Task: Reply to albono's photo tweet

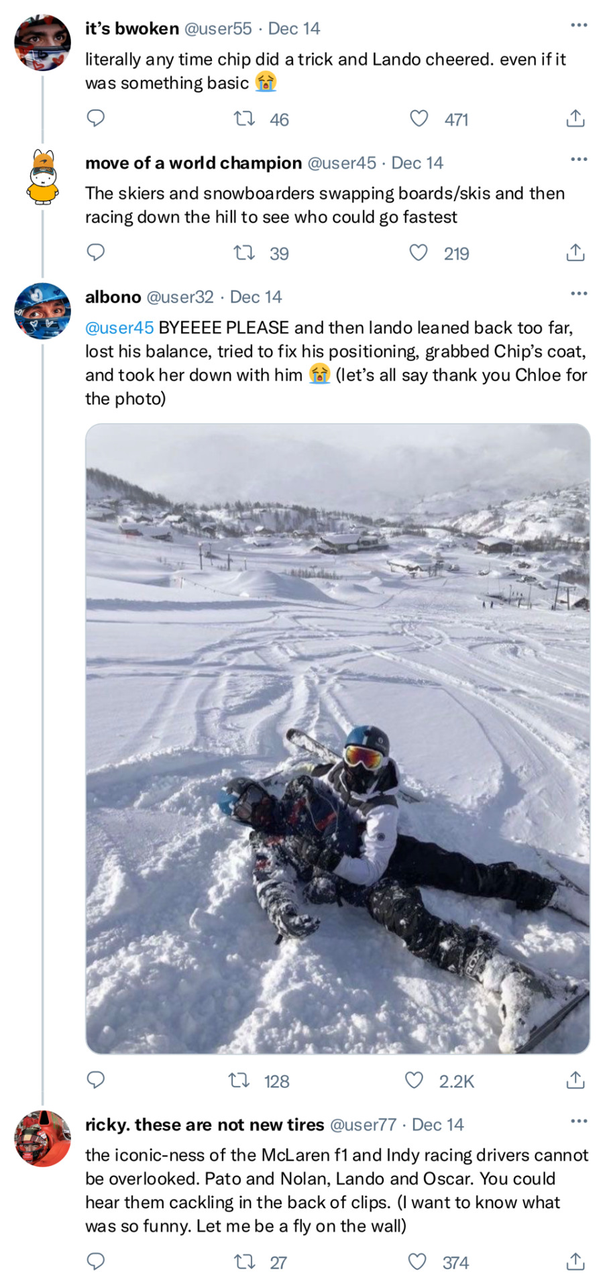Action: pyautogui.click(x=96, y=1080)
